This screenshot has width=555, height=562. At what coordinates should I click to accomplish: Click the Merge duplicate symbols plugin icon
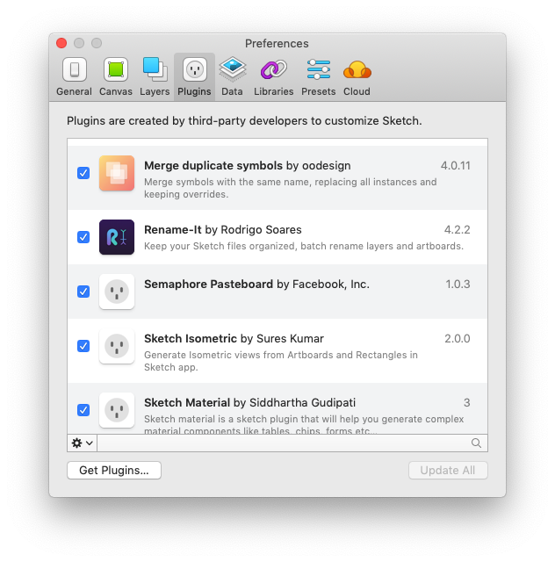(x=117, y=173)
